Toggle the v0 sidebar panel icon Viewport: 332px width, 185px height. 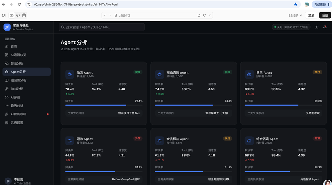pos(4,15)
